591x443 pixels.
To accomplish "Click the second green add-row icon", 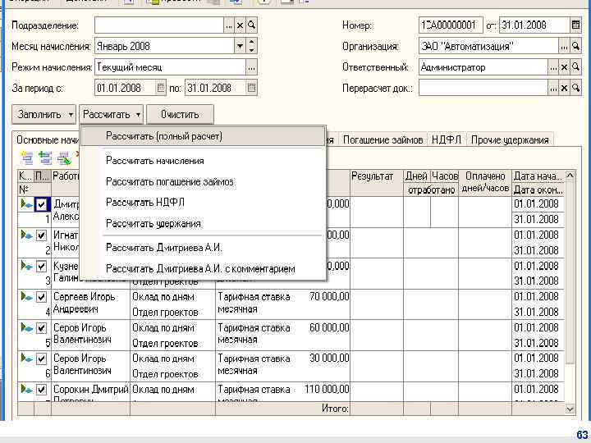I will tap(45, 158).
